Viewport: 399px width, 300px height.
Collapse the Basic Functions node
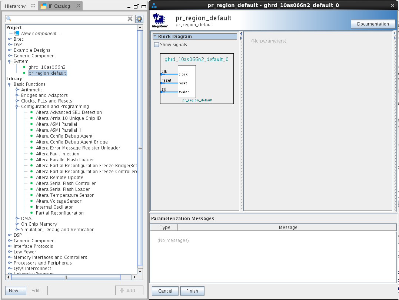click(10, 84)
